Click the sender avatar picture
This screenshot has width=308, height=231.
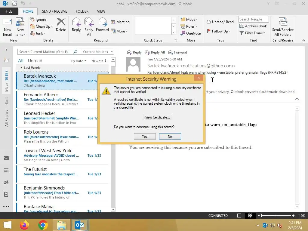(133, 64)
